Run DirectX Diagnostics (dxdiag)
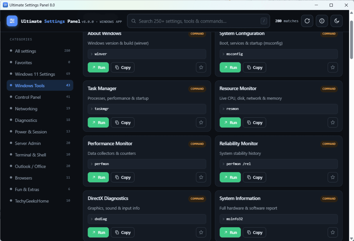Viewport: 354px width, 241px height. click(98, 233)
